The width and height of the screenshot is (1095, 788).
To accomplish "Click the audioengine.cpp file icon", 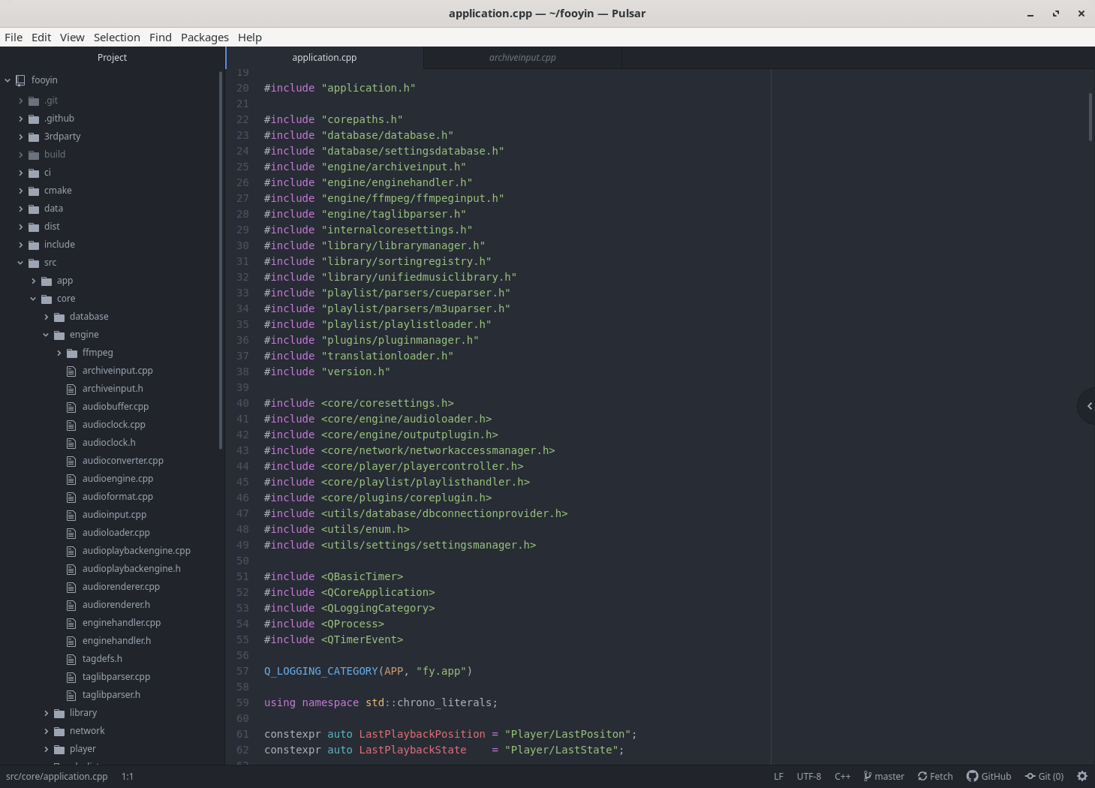I will tap(71, 479).
